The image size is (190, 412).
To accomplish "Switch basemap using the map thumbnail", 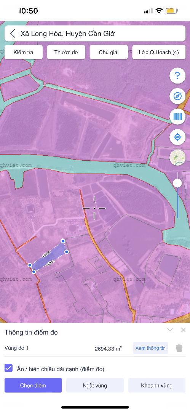I will 178,158.
